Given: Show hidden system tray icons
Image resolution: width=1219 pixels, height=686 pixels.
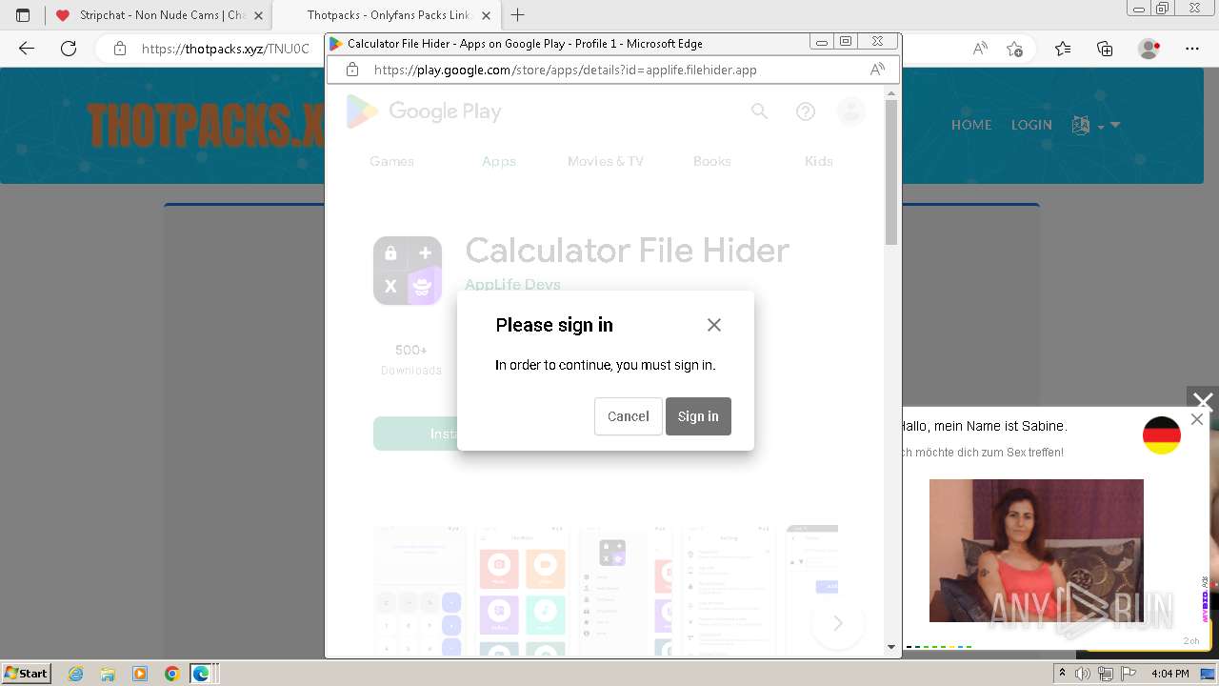Looking at the screenshot, I should (x=1063, y=674).
